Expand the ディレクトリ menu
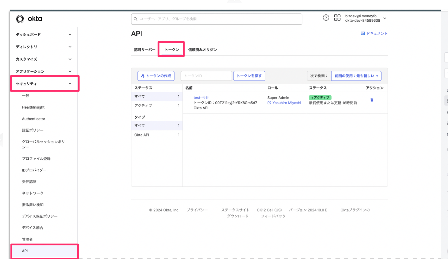The image size is (448, 259). pos(44,47)
